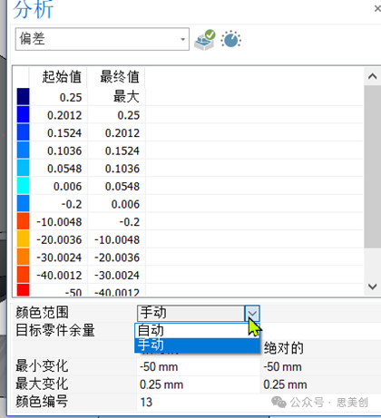
Task: Click the vertical scrollbar thumb of color table
Action: click(x=372, y=167)
